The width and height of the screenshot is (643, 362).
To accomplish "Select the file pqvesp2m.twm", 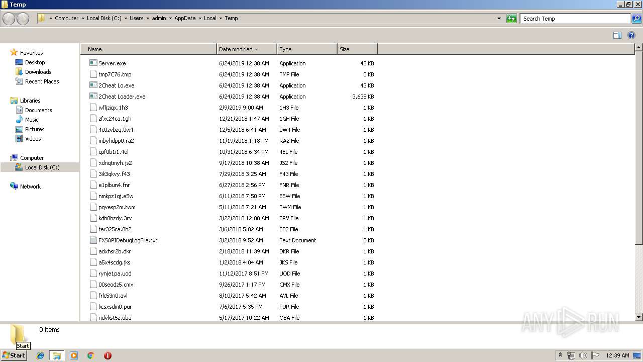I will [x=117, y=207].
